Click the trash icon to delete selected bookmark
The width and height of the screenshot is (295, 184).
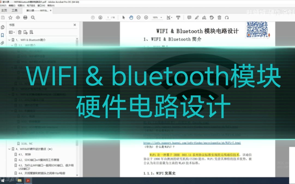(x=20, y=32)
